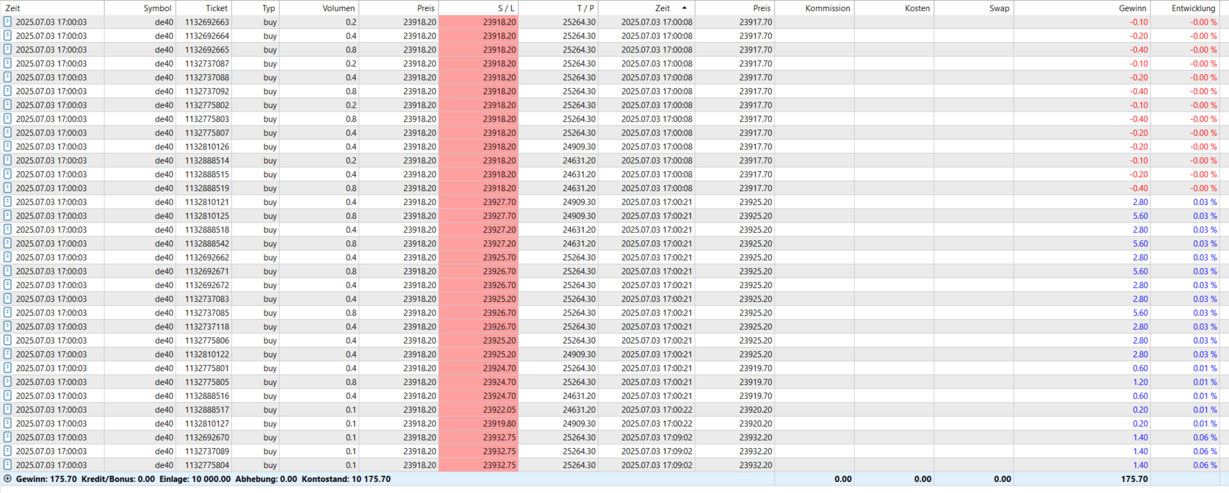Sort by the Typ column header
Viewport: 1229px width, 493px height.
pyautogui.click(x=255, y=8)
